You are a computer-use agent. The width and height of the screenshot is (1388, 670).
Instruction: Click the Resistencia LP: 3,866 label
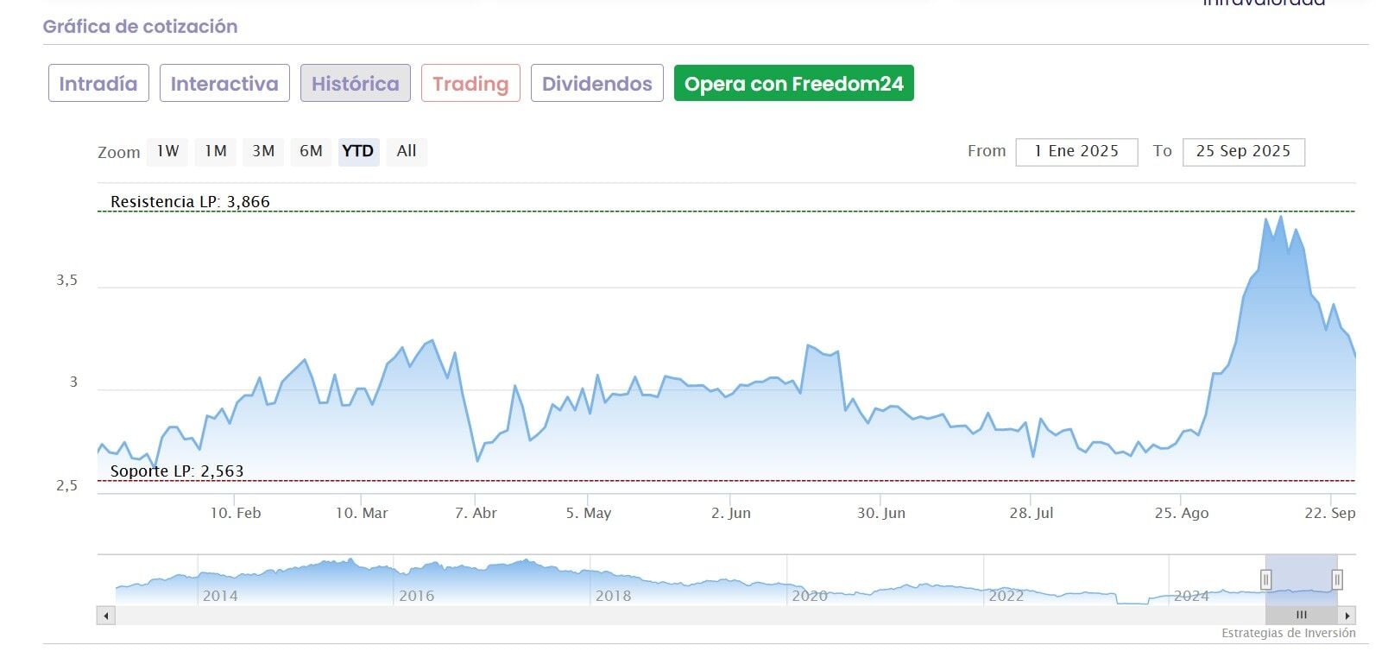tap(190, 202)
